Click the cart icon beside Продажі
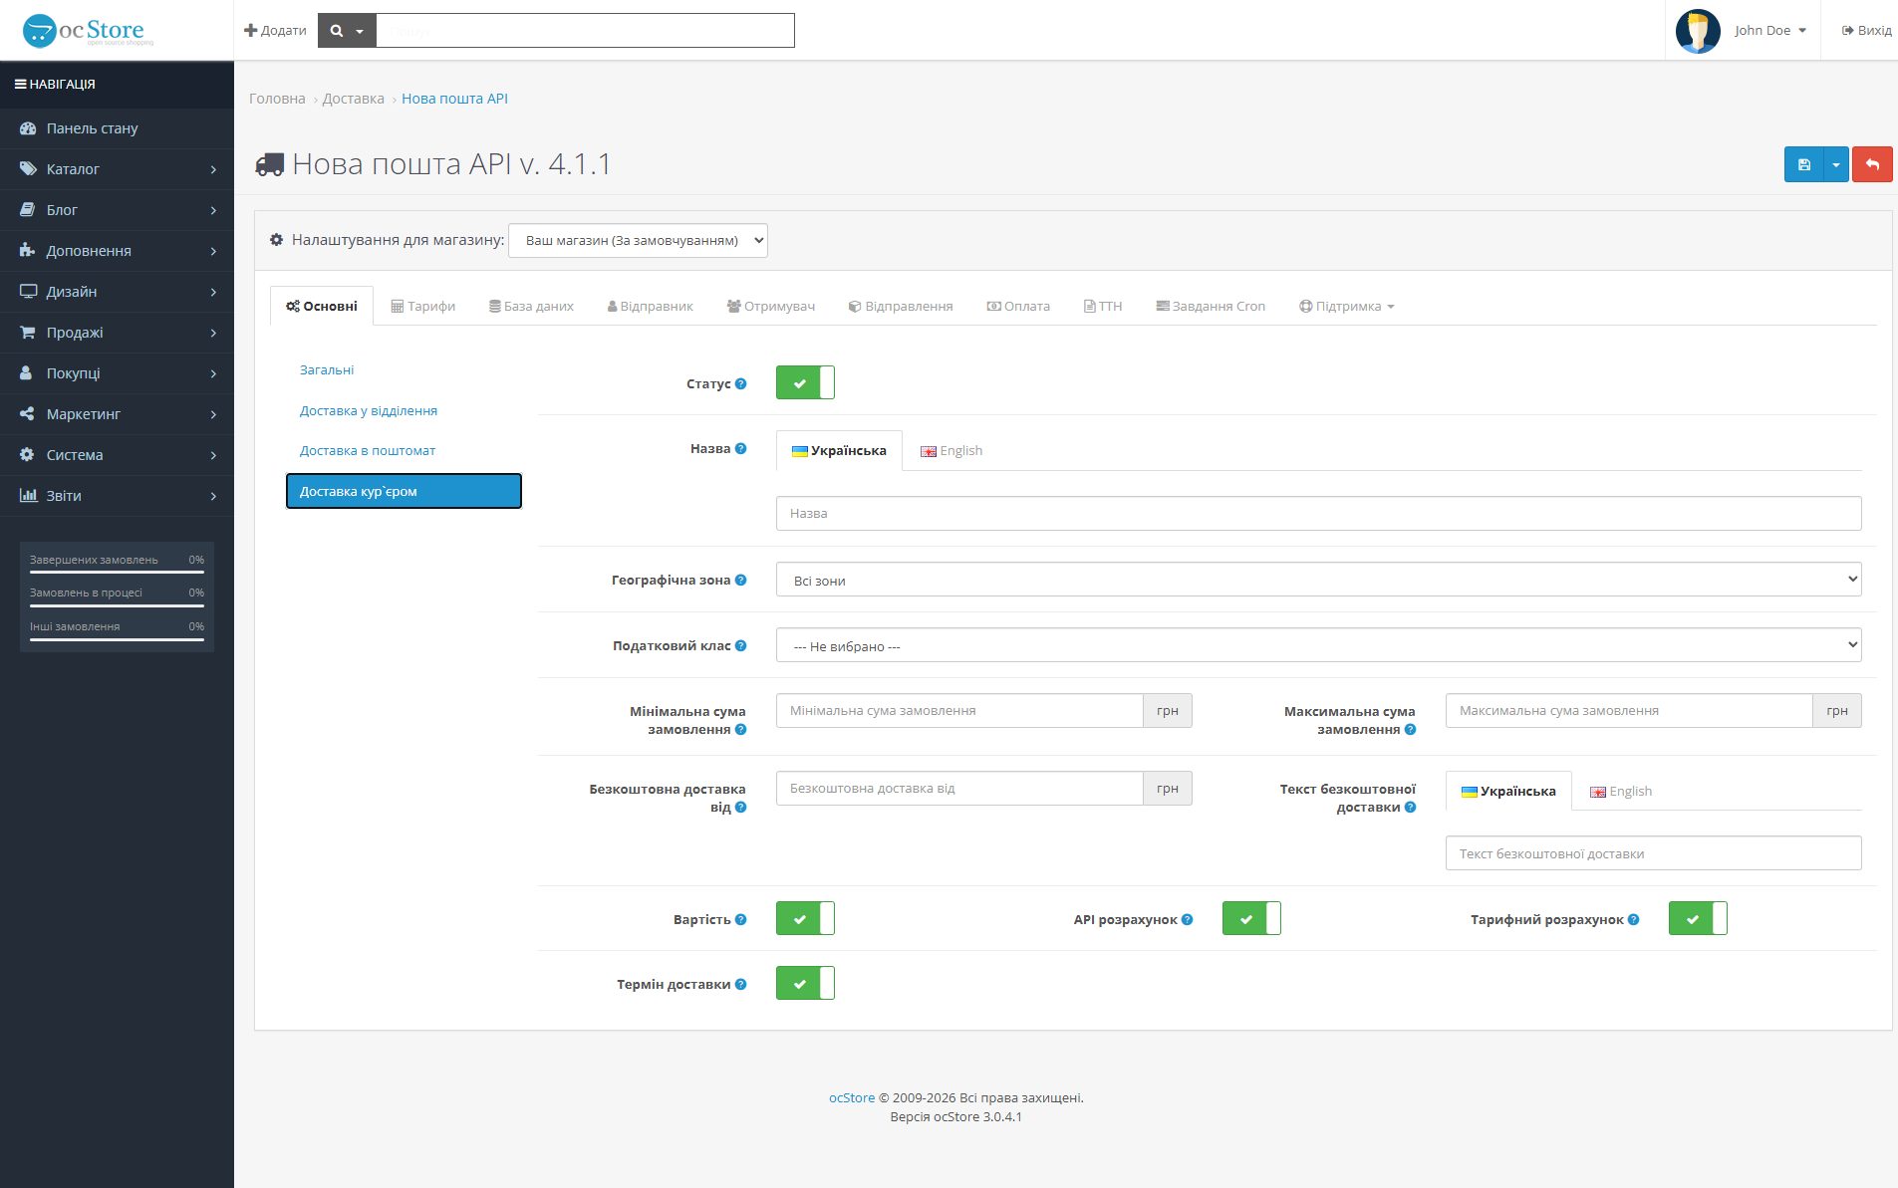1898x1188 pixels. click(x=28, y=333)
